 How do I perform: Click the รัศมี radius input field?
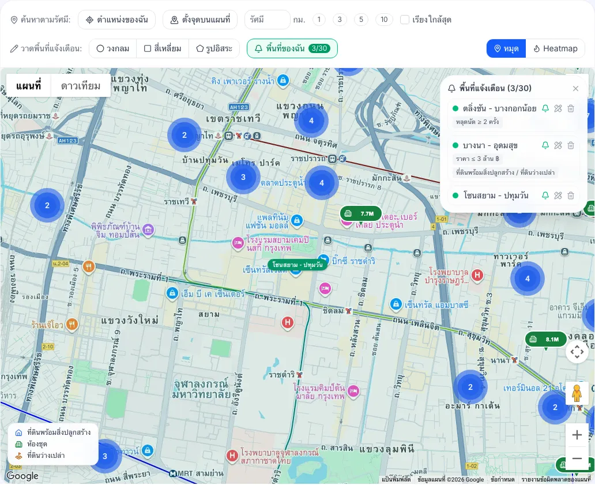268,20
